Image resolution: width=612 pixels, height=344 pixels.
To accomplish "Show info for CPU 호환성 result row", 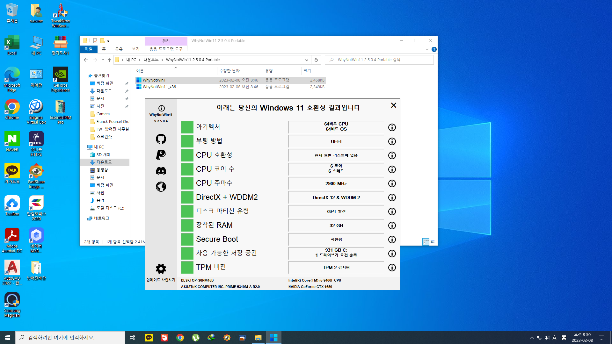I will [x=392, y=155].
